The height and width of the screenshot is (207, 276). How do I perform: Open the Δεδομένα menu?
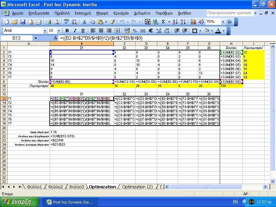coord(142,13)
